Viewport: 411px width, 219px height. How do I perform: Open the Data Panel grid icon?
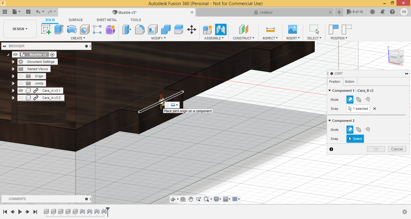pyautogui.click(x=5, y=12)
